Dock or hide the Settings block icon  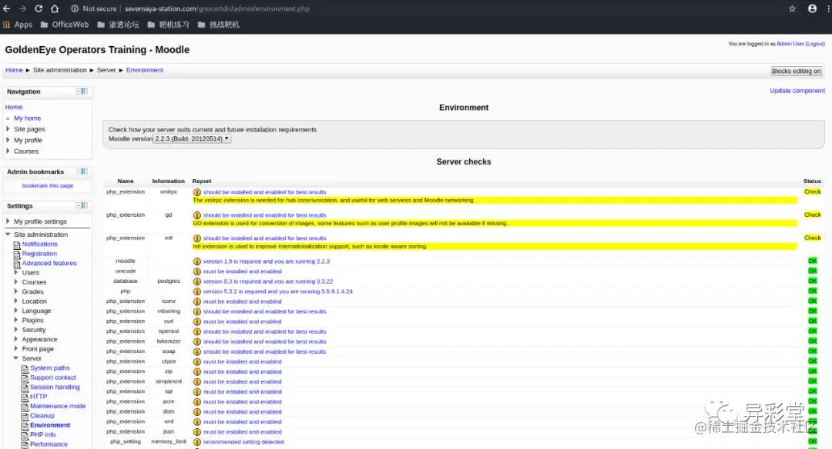(82, 205)
